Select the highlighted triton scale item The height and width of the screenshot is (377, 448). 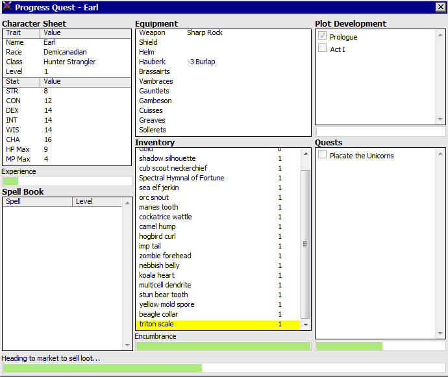pyautogui.click(x=218, y=324)
